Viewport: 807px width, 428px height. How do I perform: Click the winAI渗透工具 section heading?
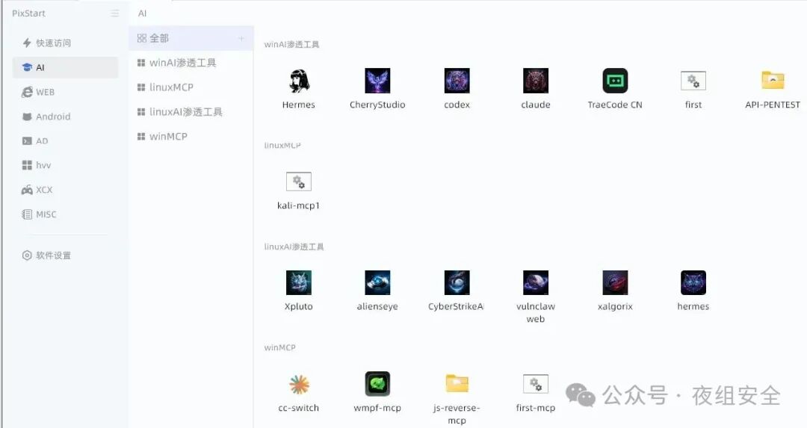[x=292, y=45]
